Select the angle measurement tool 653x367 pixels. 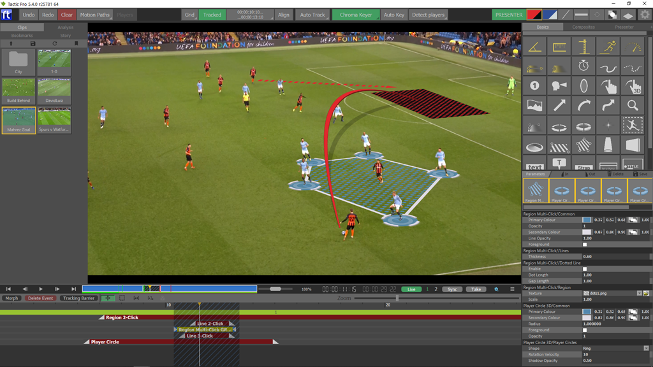pyautogui.click(x=534, y=47)
